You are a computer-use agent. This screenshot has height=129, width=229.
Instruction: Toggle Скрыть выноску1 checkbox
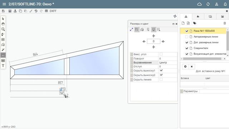(x=161, y=70)
